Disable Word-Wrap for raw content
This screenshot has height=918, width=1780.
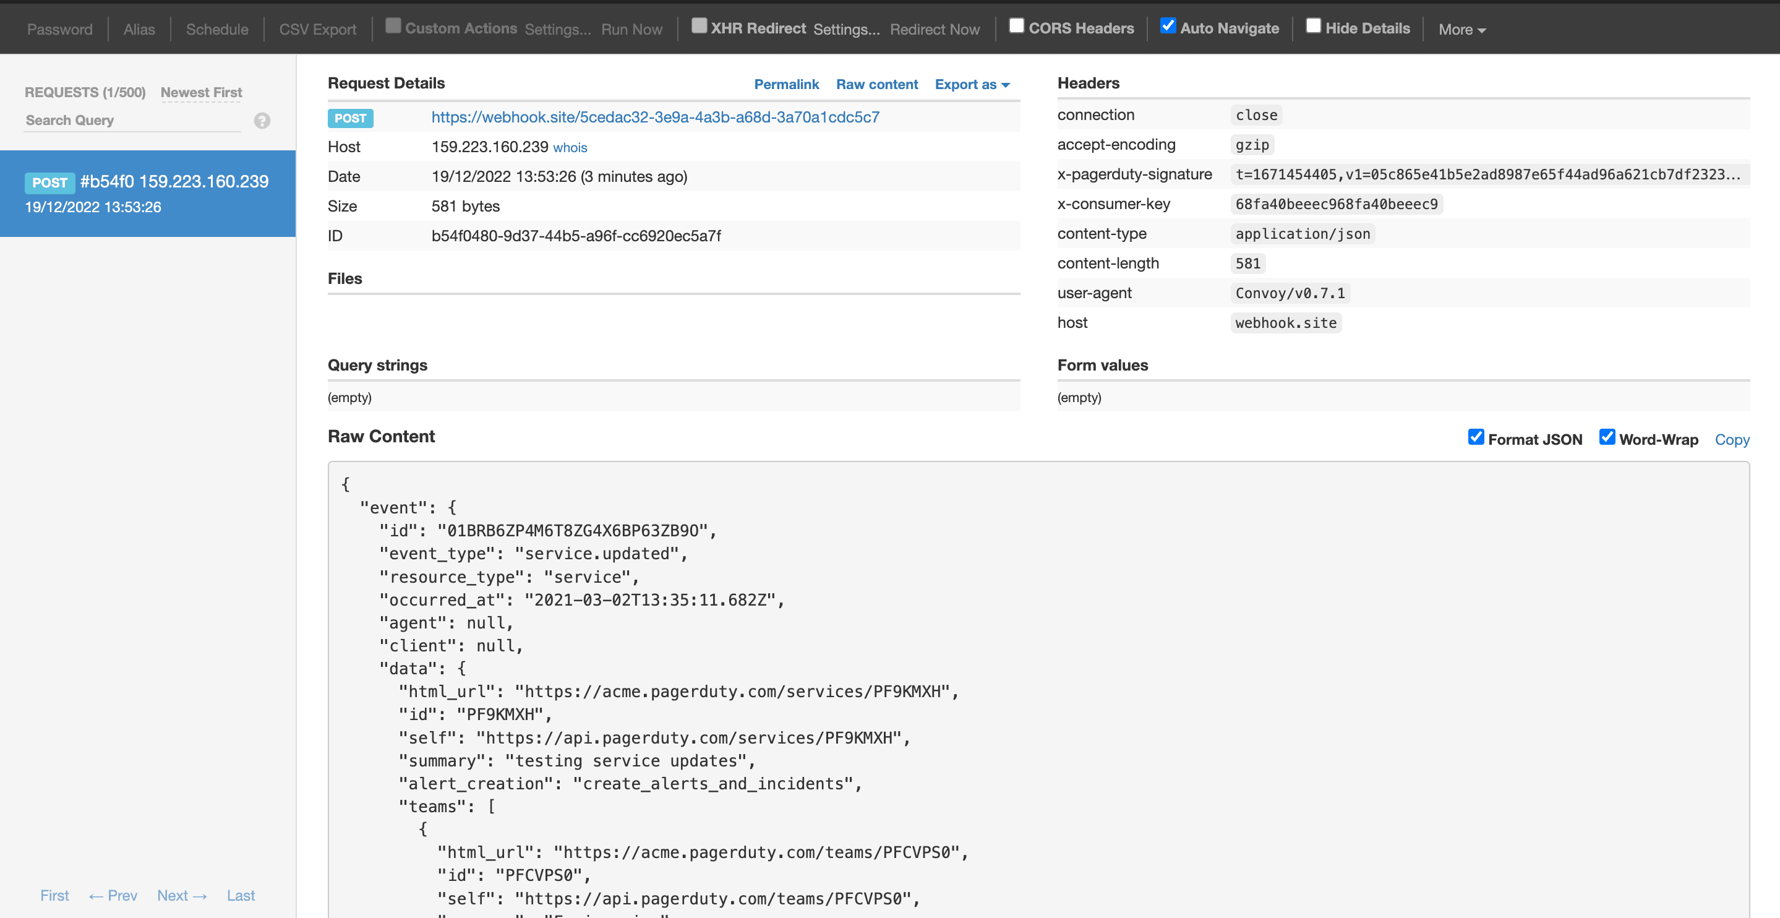pos(1607,437)
